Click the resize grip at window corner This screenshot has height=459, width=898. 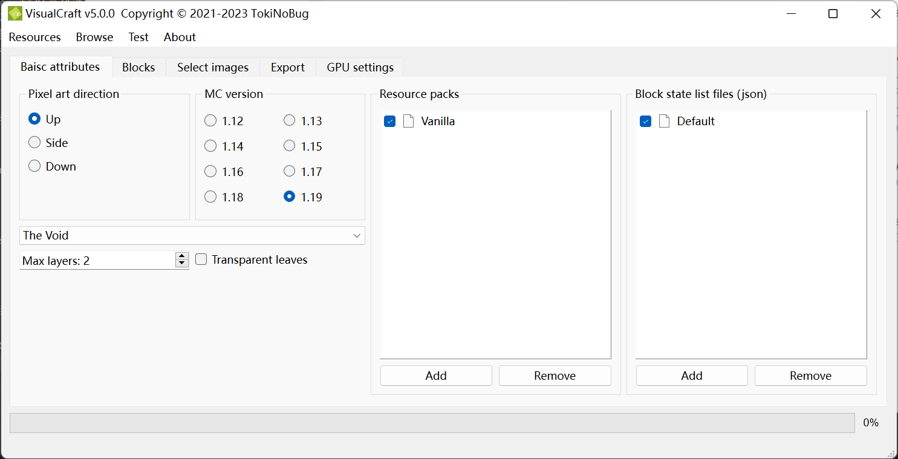coord(891,452)
